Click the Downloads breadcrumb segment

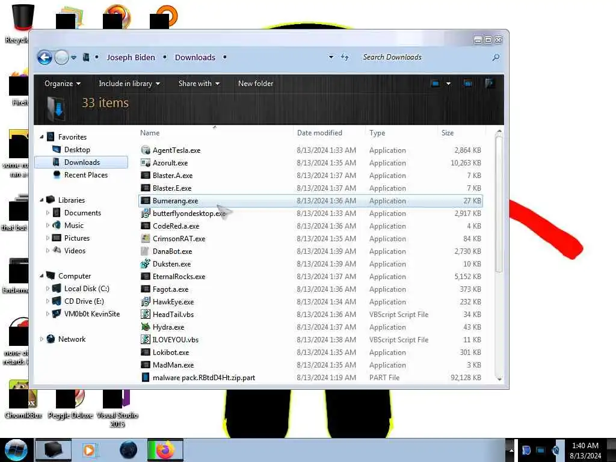click(x=195, y=57)
